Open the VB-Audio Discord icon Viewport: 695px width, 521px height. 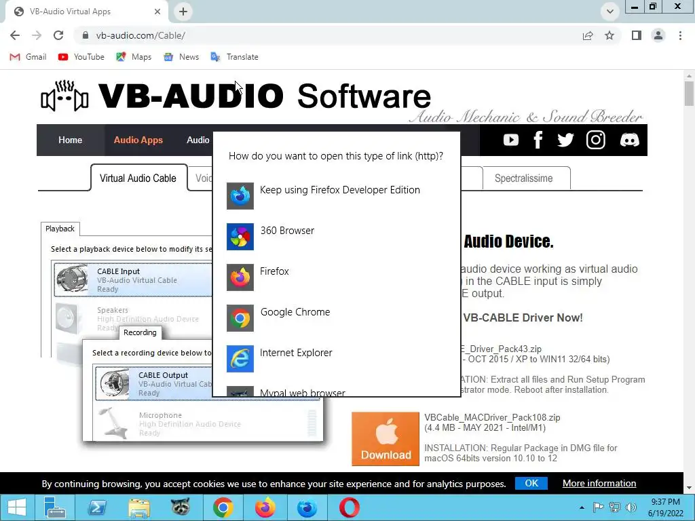point(629,140)
